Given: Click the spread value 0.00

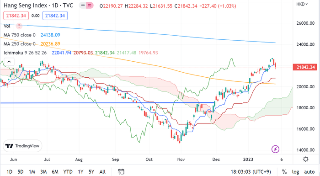Looking at the screenshot, I should [36, 16].
